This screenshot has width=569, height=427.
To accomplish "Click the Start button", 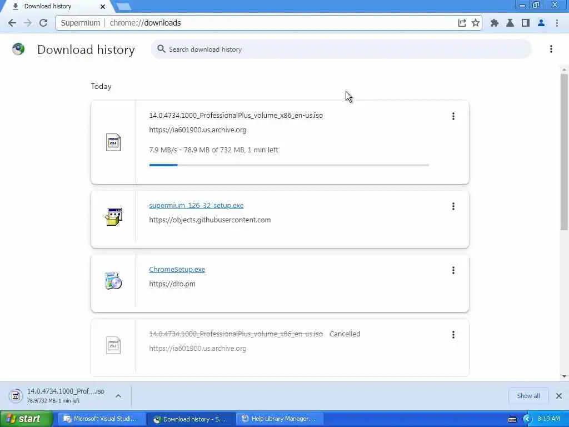I will 27,419.
